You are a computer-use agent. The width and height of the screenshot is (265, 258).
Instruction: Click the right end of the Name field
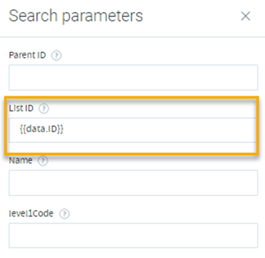(253, 183)
